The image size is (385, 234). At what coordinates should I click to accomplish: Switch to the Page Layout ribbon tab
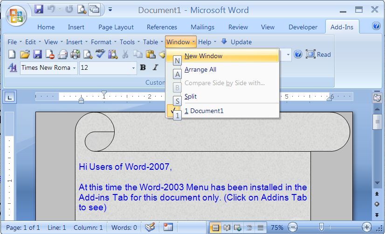(116, 27)
